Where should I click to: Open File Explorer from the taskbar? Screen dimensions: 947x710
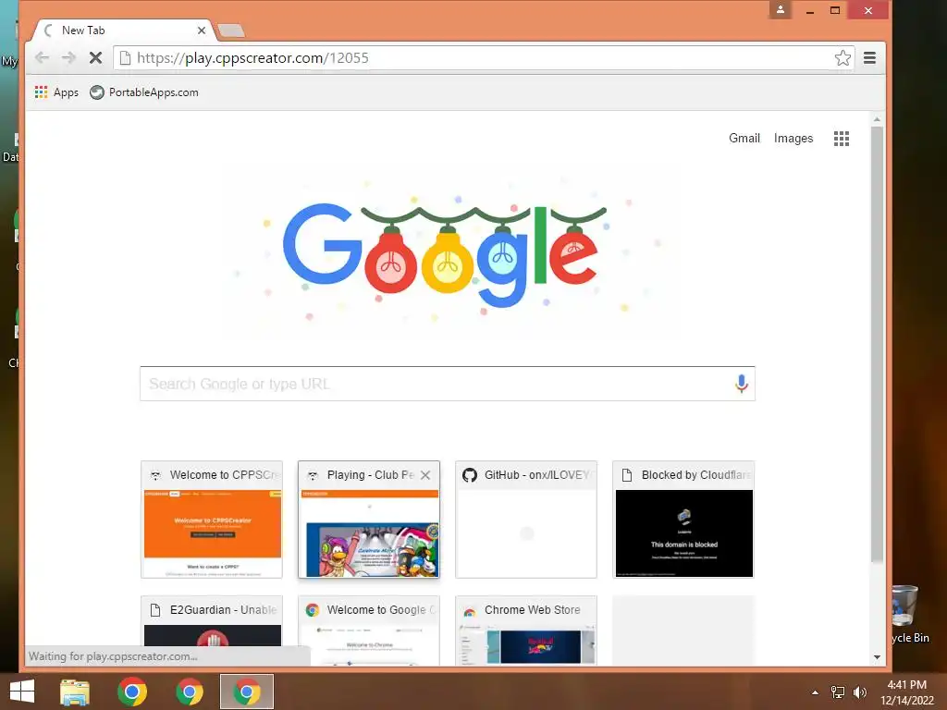(x=75, y=692)
